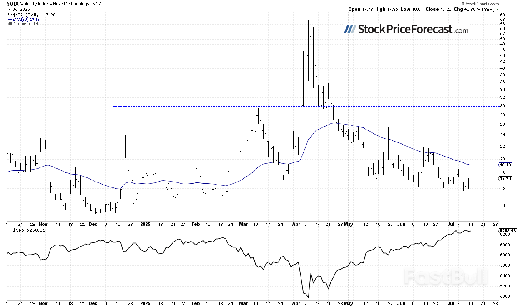Screen dimensions: 517x307
Task: Select the price-arrows icon beside $VIX (Daily)
Action: [10, 15]
